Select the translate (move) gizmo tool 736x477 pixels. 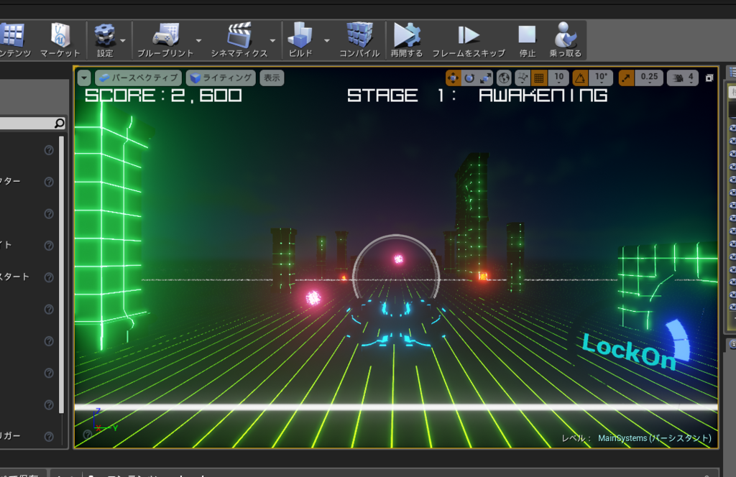[453, 78]
